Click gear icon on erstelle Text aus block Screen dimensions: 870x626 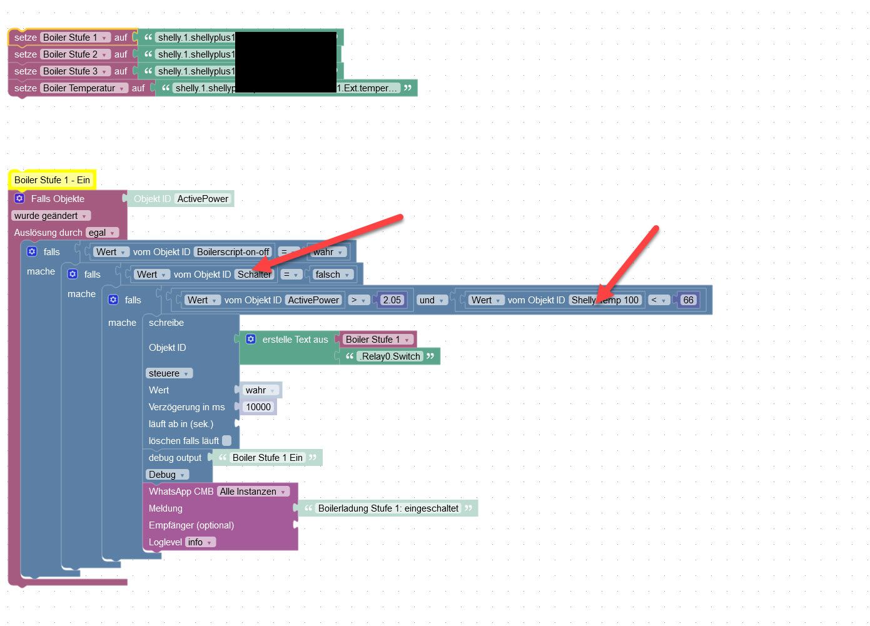point(251,339)
